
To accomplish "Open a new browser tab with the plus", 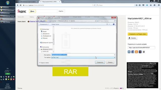I will click(x=63, y=2).
